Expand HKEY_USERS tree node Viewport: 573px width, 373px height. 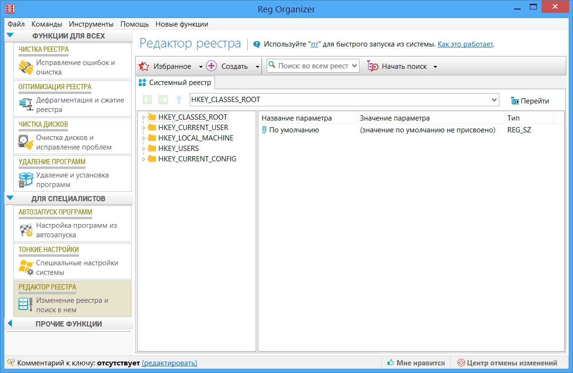[144, 149]
